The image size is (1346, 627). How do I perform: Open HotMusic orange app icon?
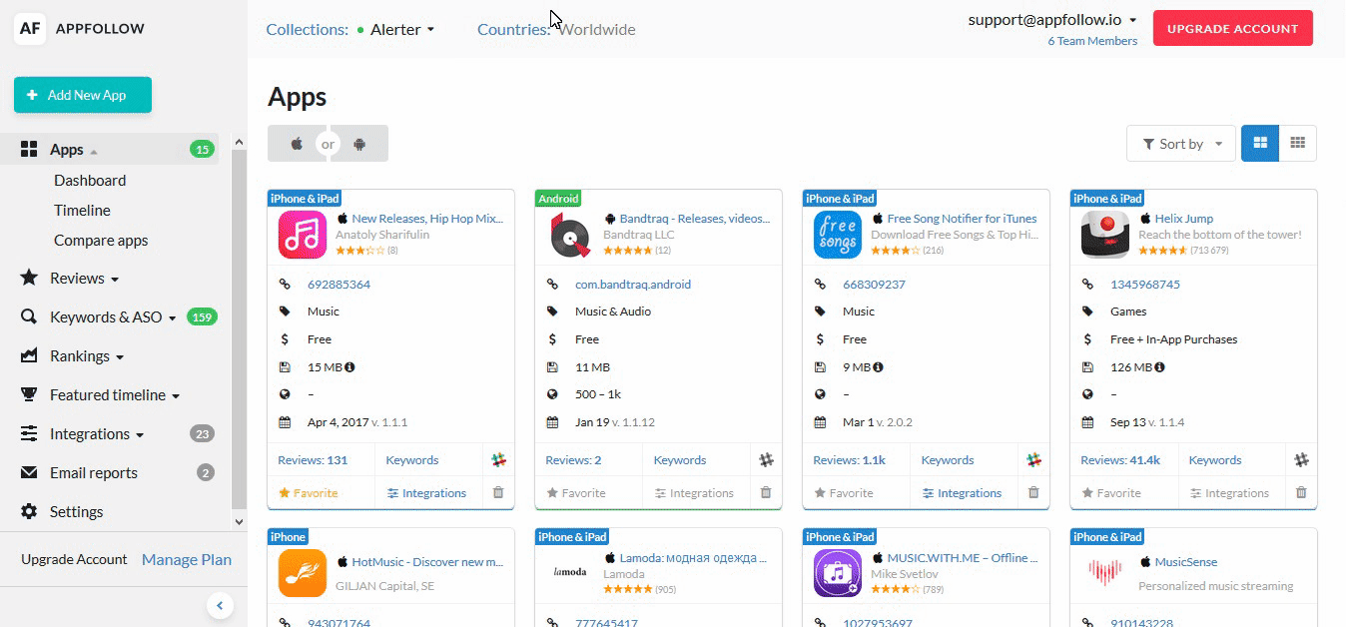coord(303,573)
